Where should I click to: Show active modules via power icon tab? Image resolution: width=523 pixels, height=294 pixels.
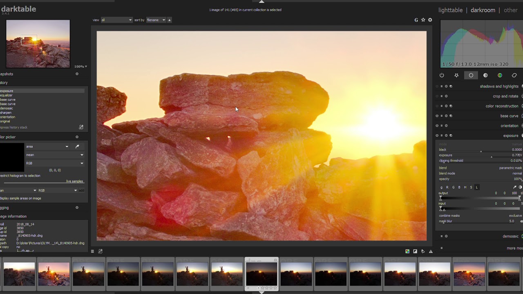[442, 75]
